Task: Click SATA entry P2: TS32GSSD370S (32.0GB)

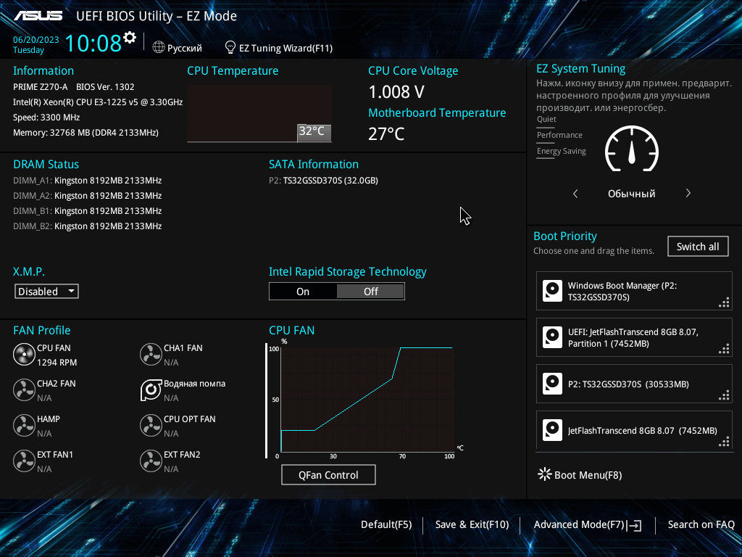Action: click(x=323, y=181)
